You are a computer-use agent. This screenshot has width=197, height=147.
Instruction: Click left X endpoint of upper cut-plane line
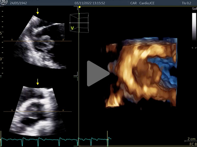point(12,40)
